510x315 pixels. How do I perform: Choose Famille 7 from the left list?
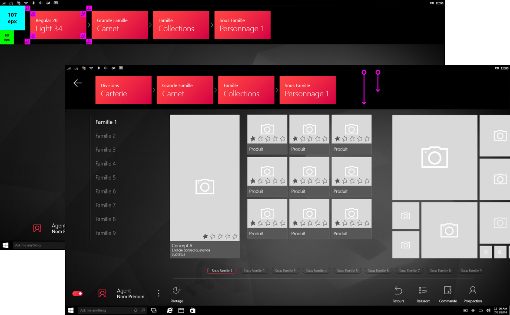tap(106, 205)
